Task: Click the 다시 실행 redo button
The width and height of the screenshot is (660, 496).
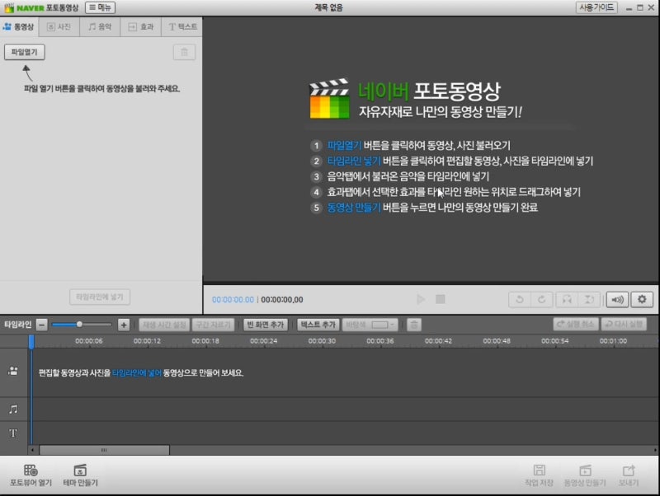Action: click(x=624, y=324)
